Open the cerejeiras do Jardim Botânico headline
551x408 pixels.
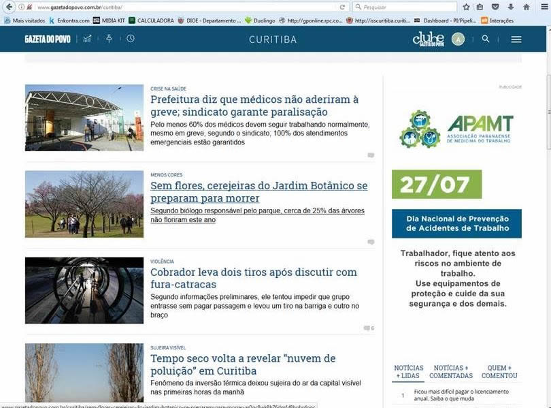258,191
